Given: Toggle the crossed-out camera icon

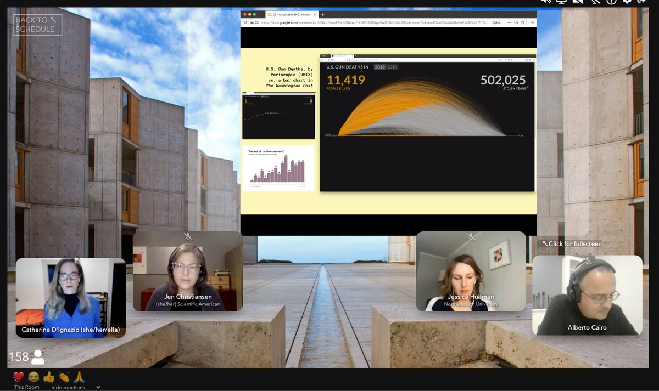Looking at the screenshot, I should pos(579,2).
